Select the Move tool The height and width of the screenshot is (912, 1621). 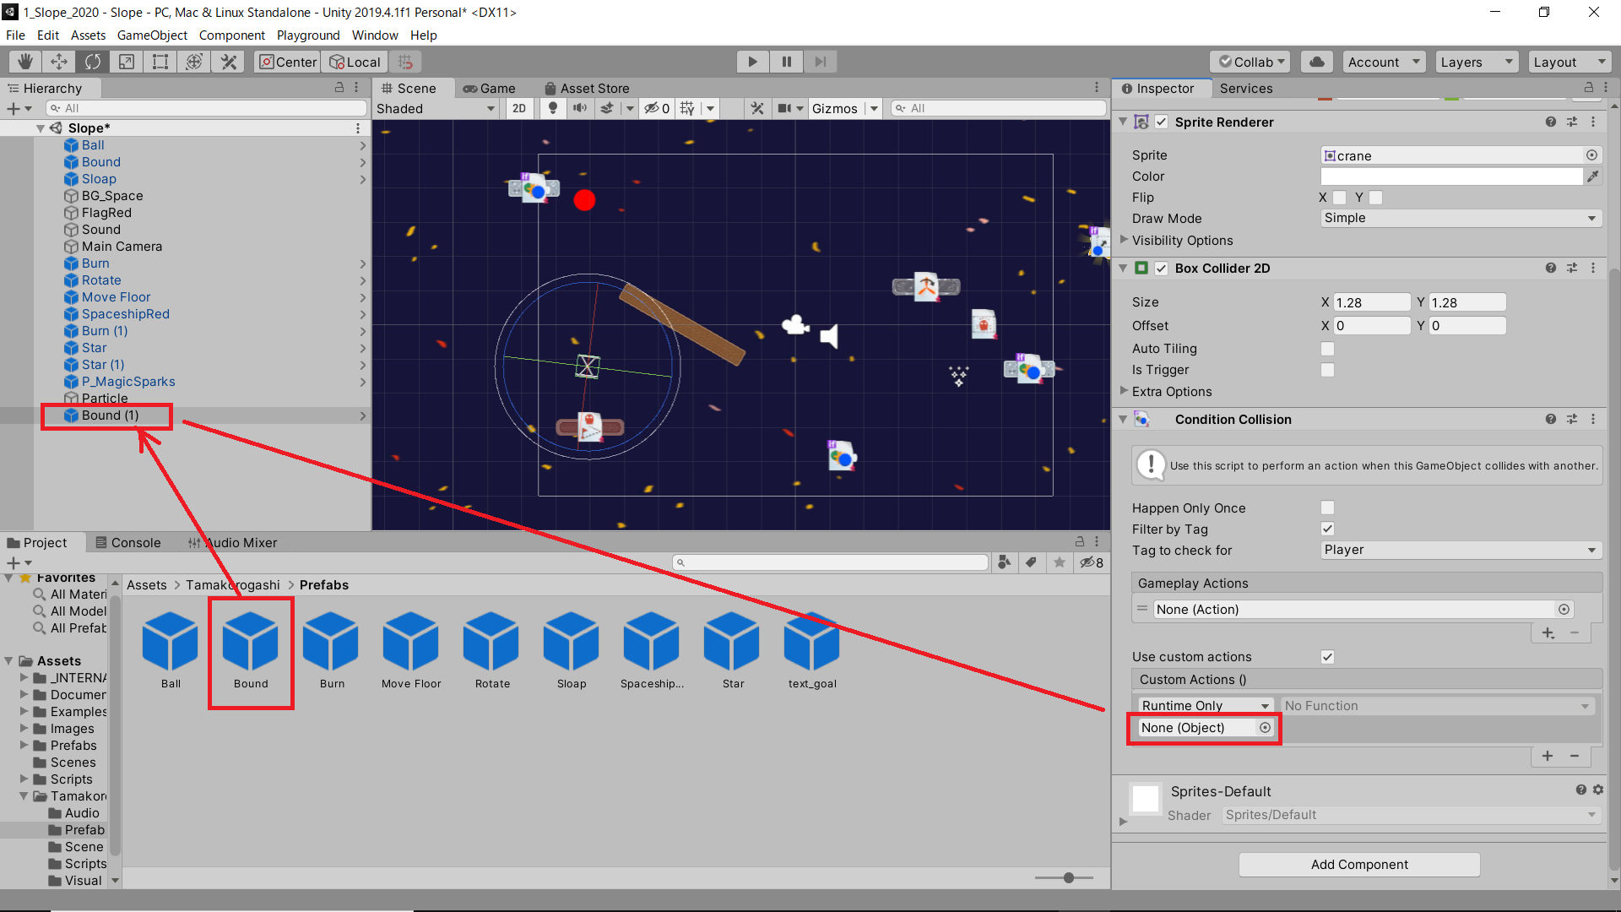pos(59,62)
